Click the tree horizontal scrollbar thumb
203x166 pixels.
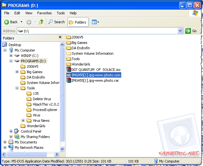pos(27,154)
